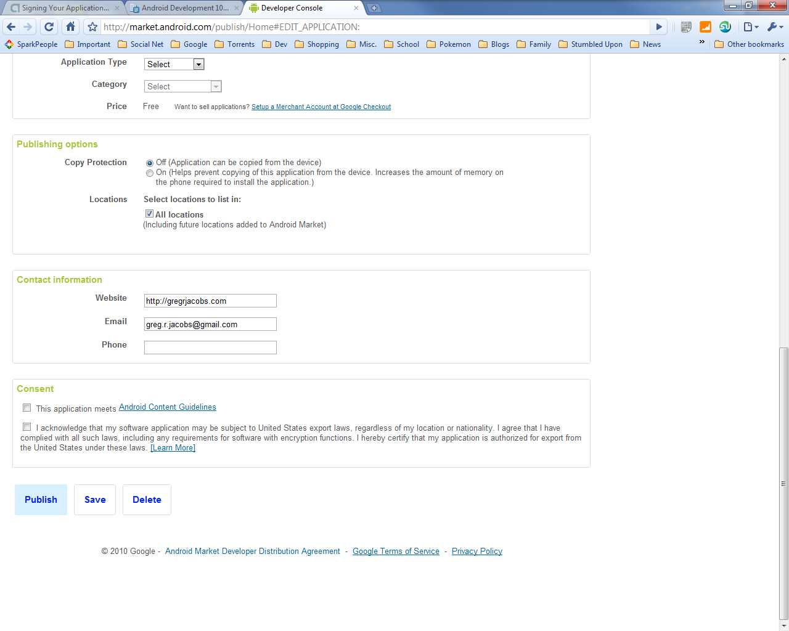Uncheck the All locations checkbox

pyautogui.click(x=149, y=214)
